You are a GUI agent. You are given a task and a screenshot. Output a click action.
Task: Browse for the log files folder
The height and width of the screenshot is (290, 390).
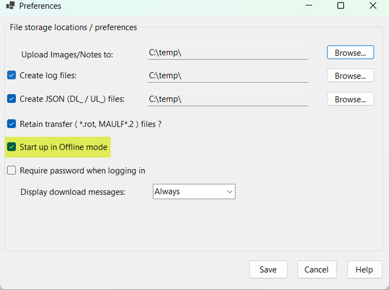click(350, 76)
